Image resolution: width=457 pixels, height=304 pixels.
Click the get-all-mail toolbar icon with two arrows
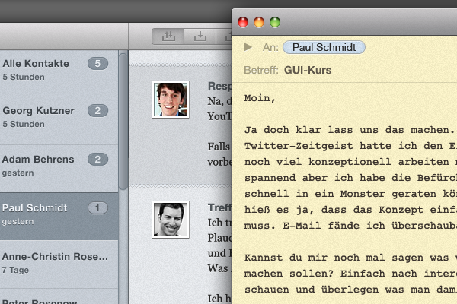click(168, 36)
